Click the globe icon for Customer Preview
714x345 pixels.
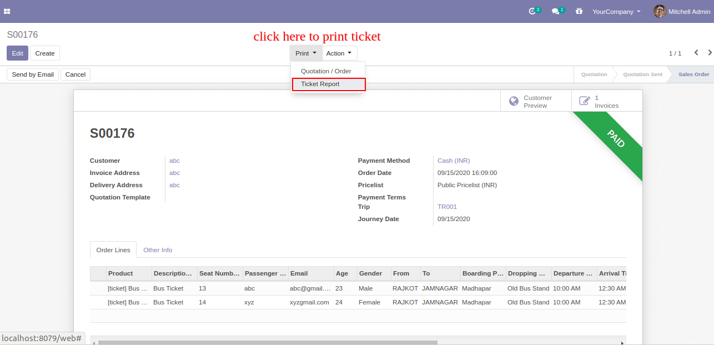coord(514,101)
